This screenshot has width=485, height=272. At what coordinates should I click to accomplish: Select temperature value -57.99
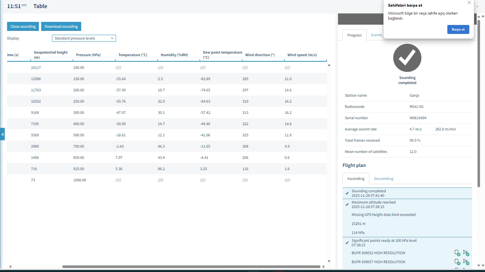(121, 90)
